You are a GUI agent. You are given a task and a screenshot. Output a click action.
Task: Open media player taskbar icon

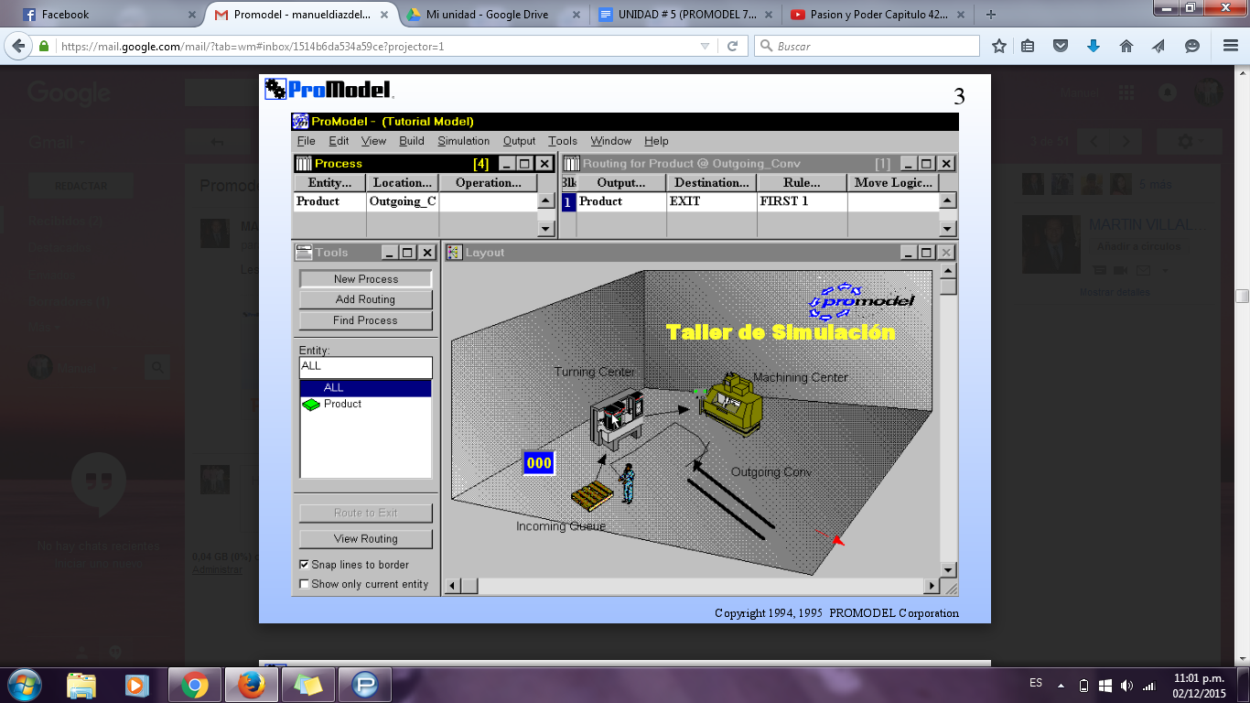pyautogui.click(x=136, y=685)
